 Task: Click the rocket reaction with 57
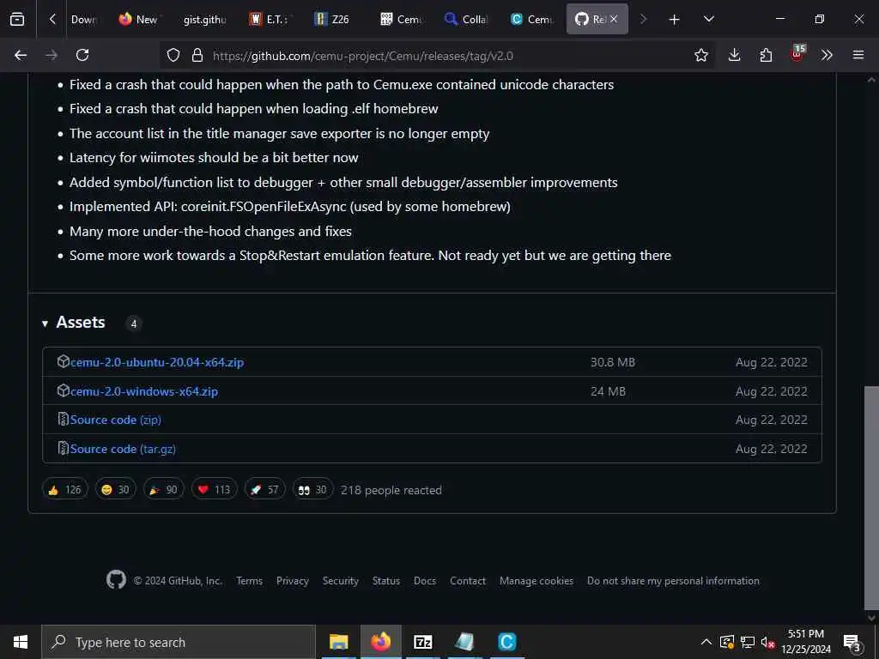point(264,490)
